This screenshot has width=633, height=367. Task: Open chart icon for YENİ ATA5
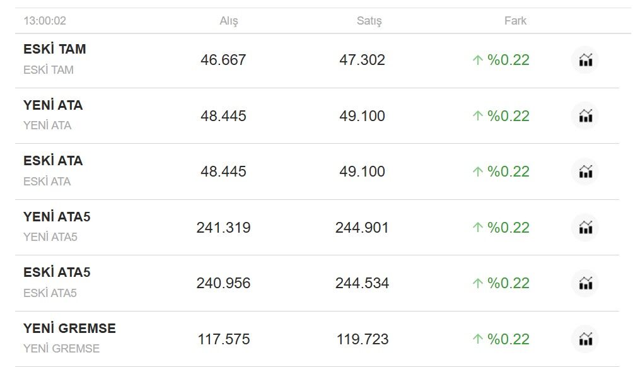[585, 228]
